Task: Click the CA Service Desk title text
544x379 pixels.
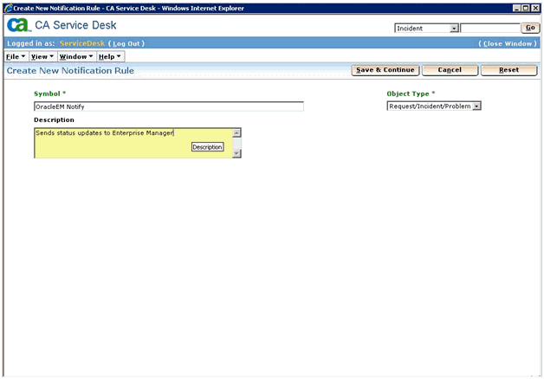Action: 75,25
